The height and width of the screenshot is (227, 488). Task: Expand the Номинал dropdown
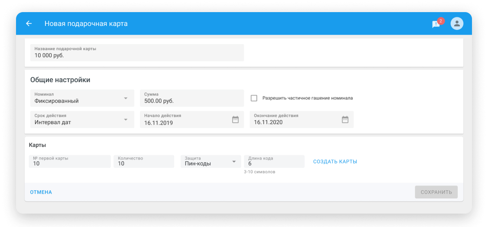[x=126, y=98]
